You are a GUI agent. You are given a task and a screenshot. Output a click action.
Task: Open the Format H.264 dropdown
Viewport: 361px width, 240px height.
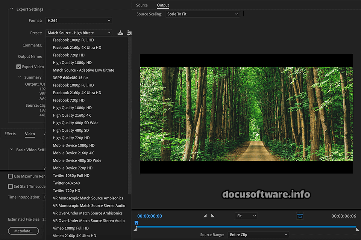tap(79, 20)
